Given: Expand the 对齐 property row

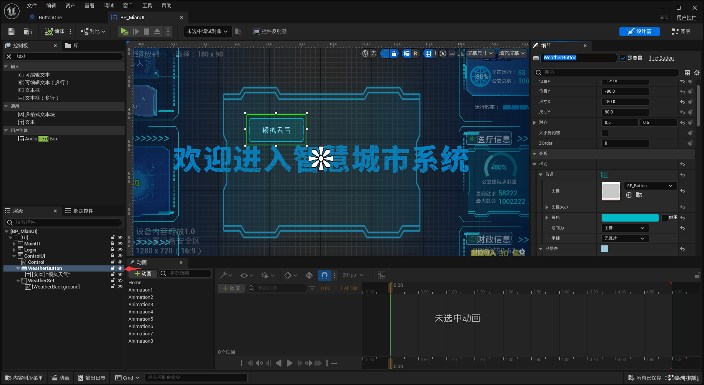Looking at the screenshot, I should (534, 123).
